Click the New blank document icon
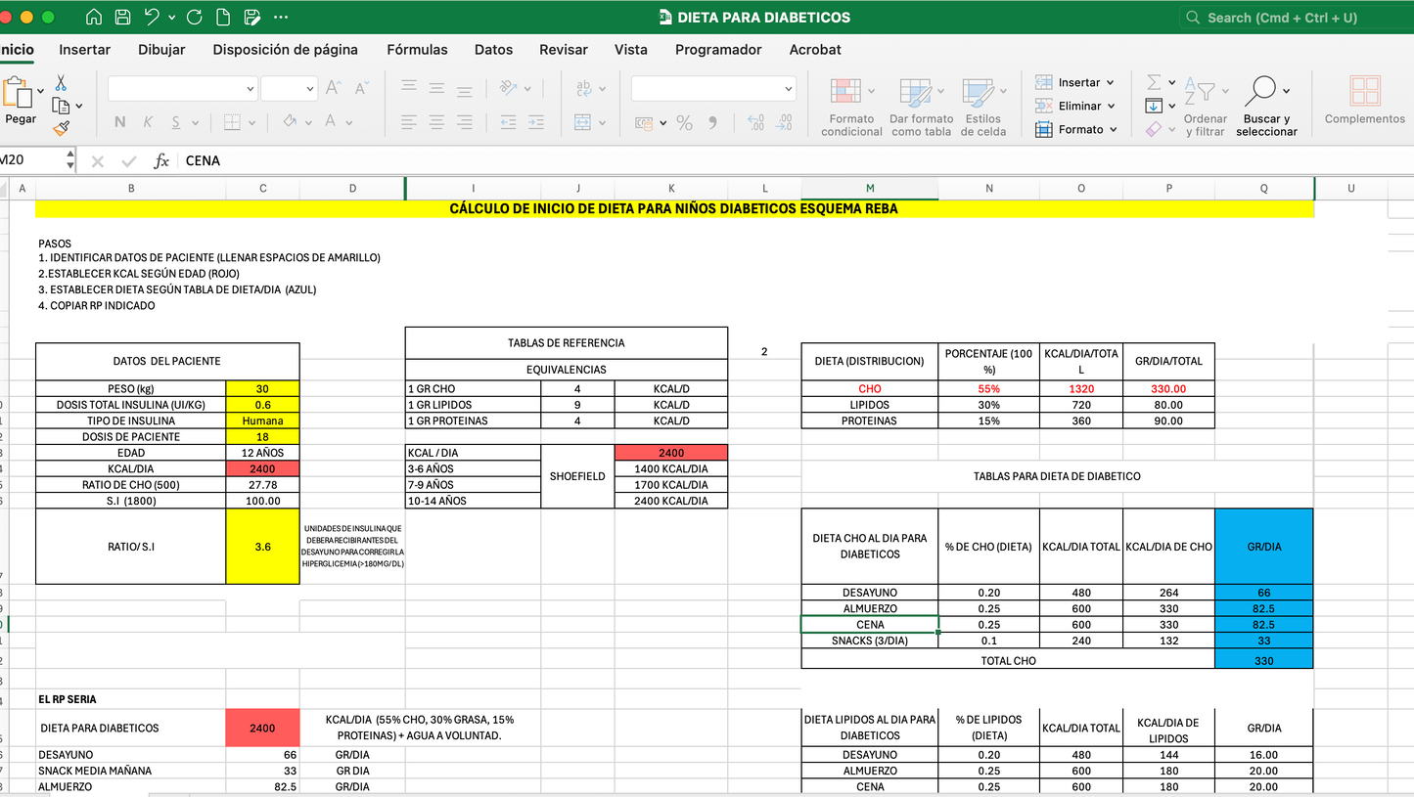The height and width of the screenshot is (797, 1414). tap(223, 18)
